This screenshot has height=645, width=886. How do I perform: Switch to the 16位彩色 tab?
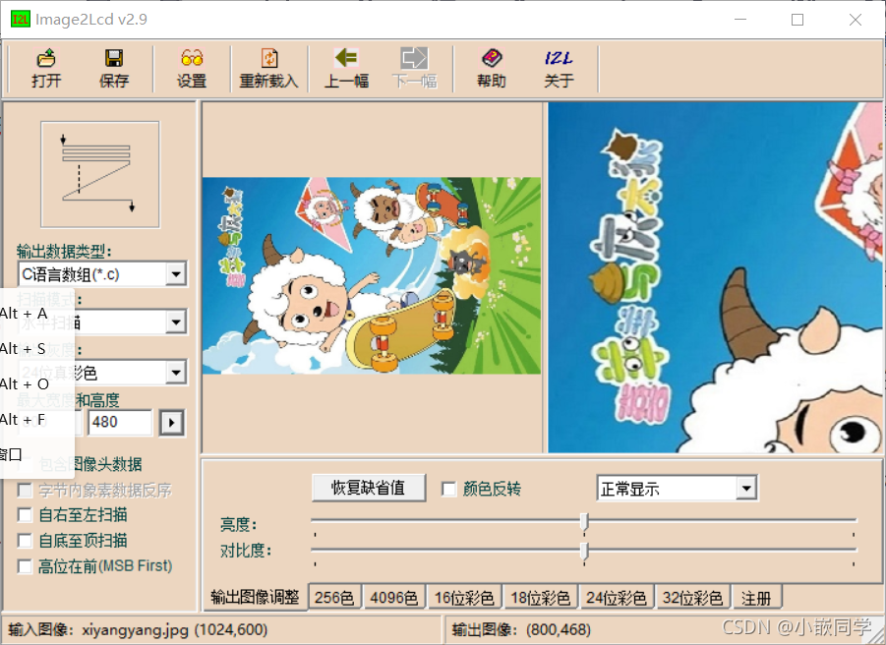point(464,598)
